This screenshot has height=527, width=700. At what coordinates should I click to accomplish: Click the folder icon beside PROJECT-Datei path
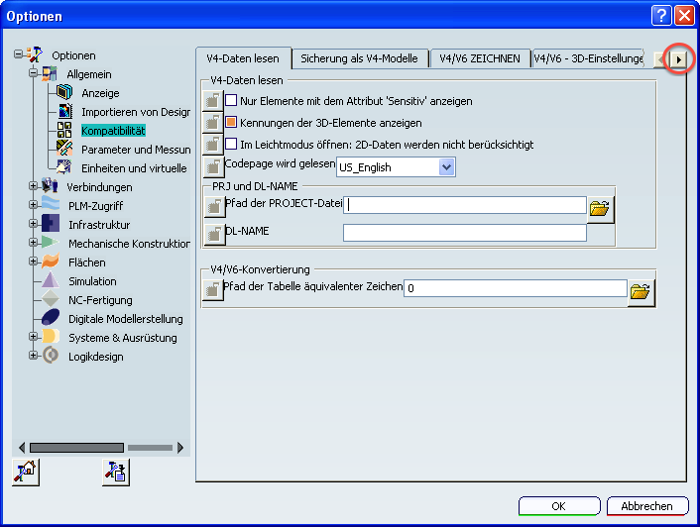pos(601,207)
